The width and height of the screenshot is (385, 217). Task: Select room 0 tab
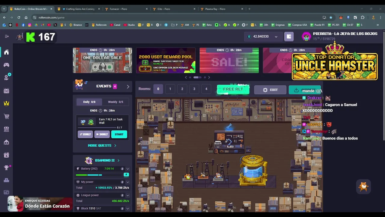point(158,89)
